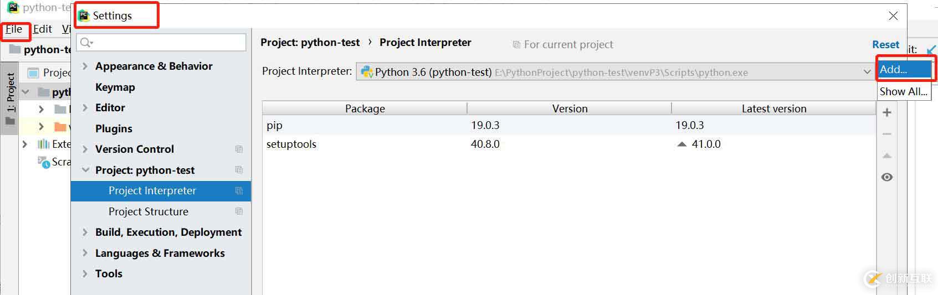Collapse the Project: python-test section
Screen dimensions: 938x295
click(85, 170)
